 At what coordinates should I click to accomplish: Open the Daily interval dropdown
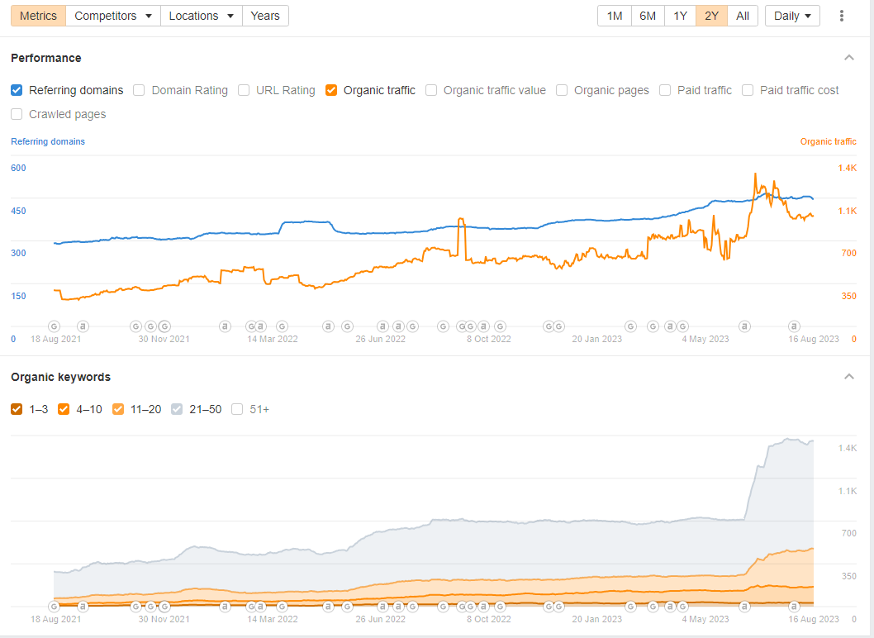[x=792, y=16]
